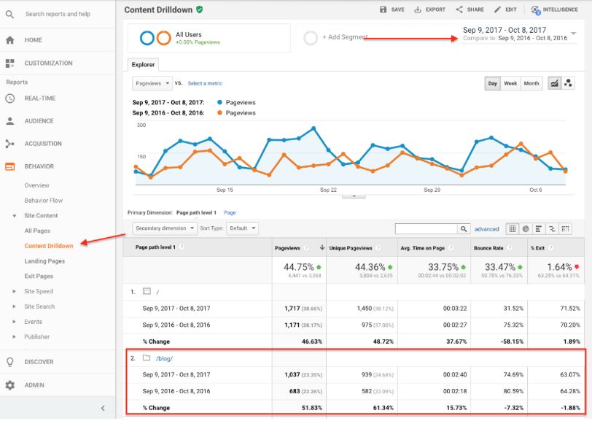Click the Select a metric link

point(205,83)
